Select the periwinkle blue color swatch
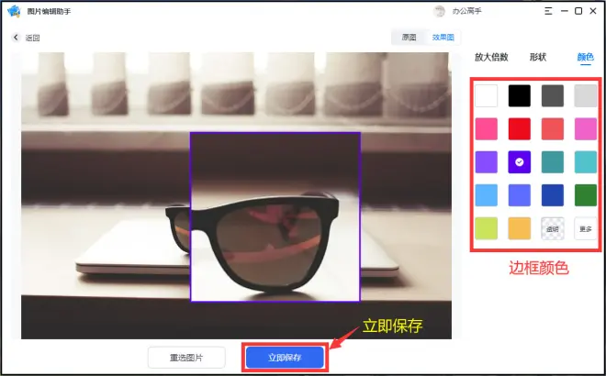Screen dimensions: 606x376 [x=520, y=195]
